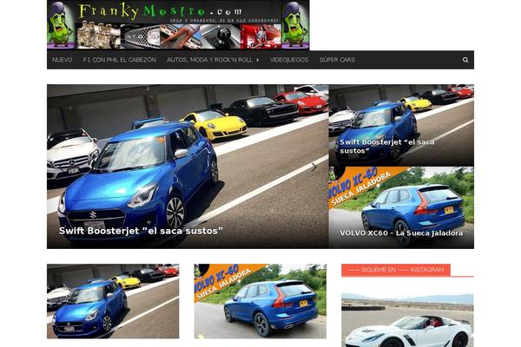Open the Volvo XC-60 thumbnail post below slider
Image resolution: width=521 pixels, height=347 pixels.
[260, 301]
